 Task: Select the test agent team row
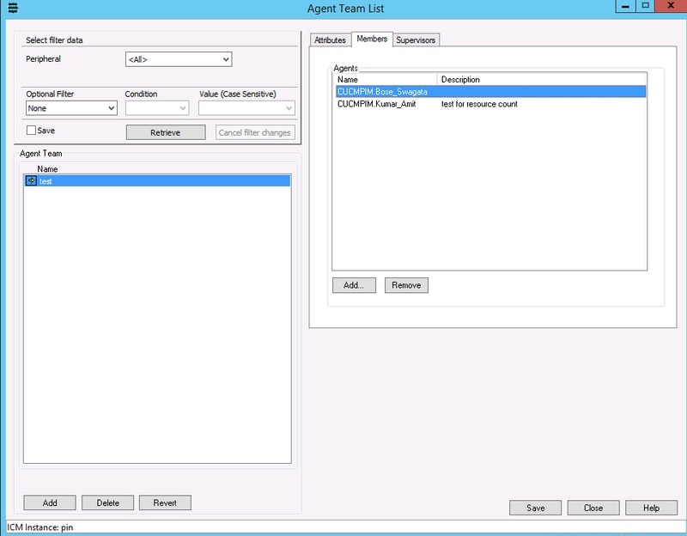pos(158,180)
